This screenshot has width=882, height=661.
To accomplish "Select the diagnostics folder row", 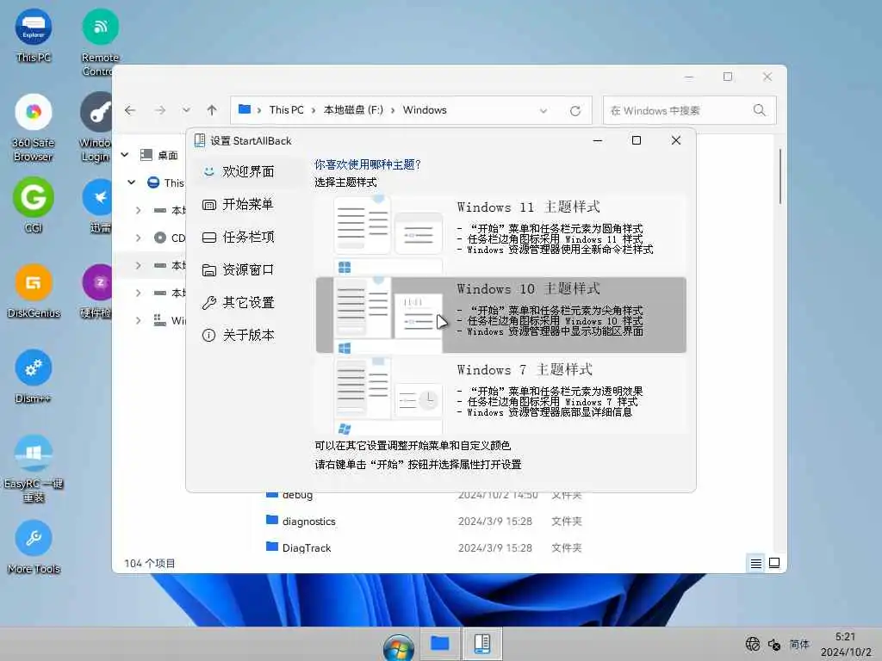I will 423,521.
